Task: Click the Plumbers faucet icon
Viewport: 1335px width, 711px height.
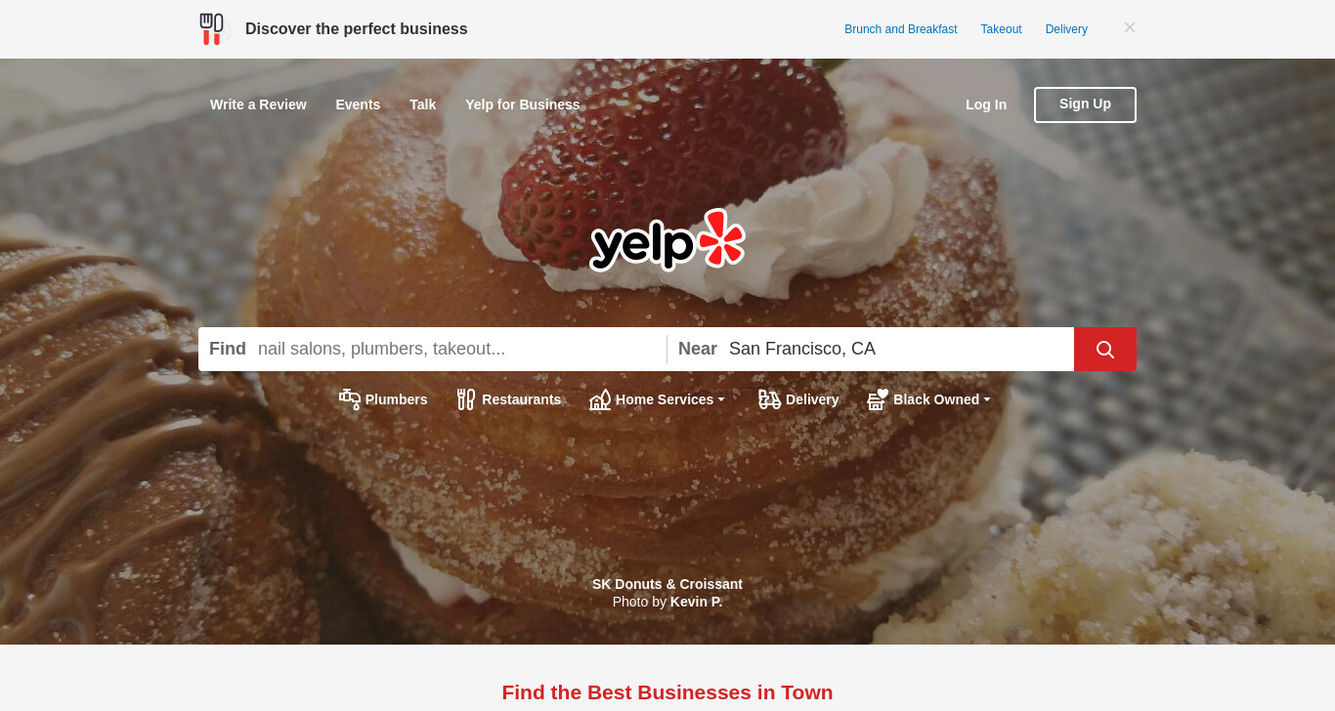Action: point(350,399)
